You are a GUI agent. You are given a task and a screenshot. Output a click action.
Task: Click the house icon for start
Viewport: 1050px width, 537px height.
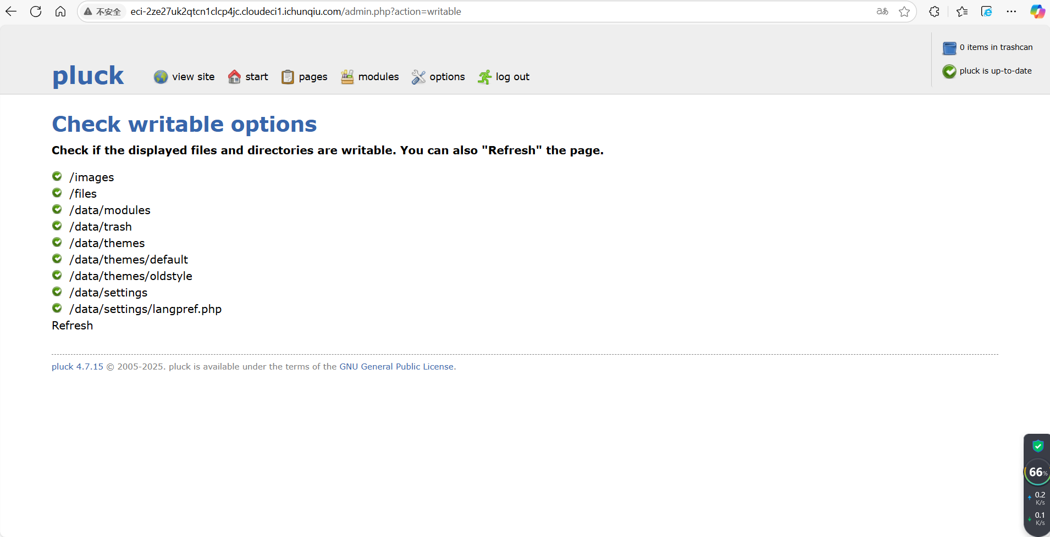point(234,77)
